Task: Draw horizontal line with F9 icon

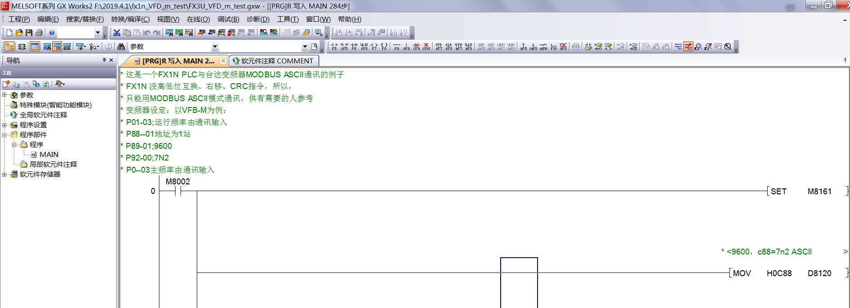Action: (x=397, y=47)
